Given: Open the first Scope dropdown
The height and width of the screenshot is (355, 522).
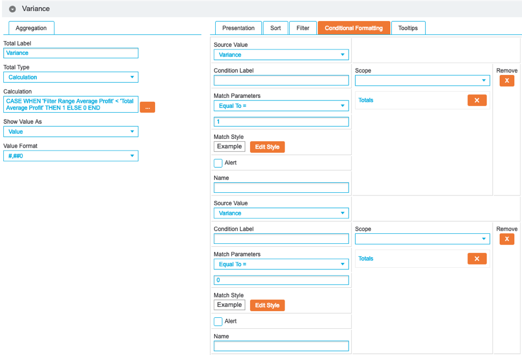Looking at the screenshot, I should pos(422,81).
